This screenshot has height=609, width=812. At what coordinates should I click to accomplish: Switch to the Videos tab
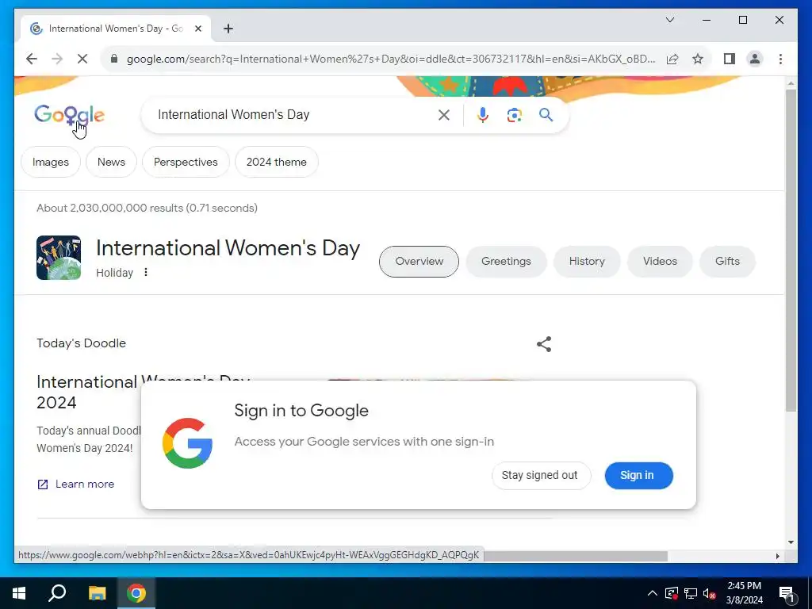coord(660,262)
